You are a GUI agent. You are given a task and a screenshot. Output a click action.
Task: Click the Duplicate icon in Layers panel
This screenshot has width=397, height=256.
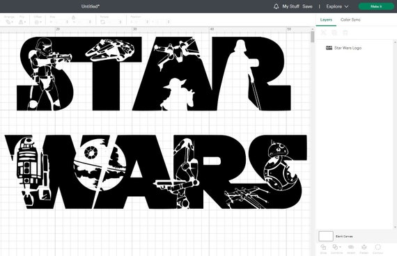tap(334, 33)
